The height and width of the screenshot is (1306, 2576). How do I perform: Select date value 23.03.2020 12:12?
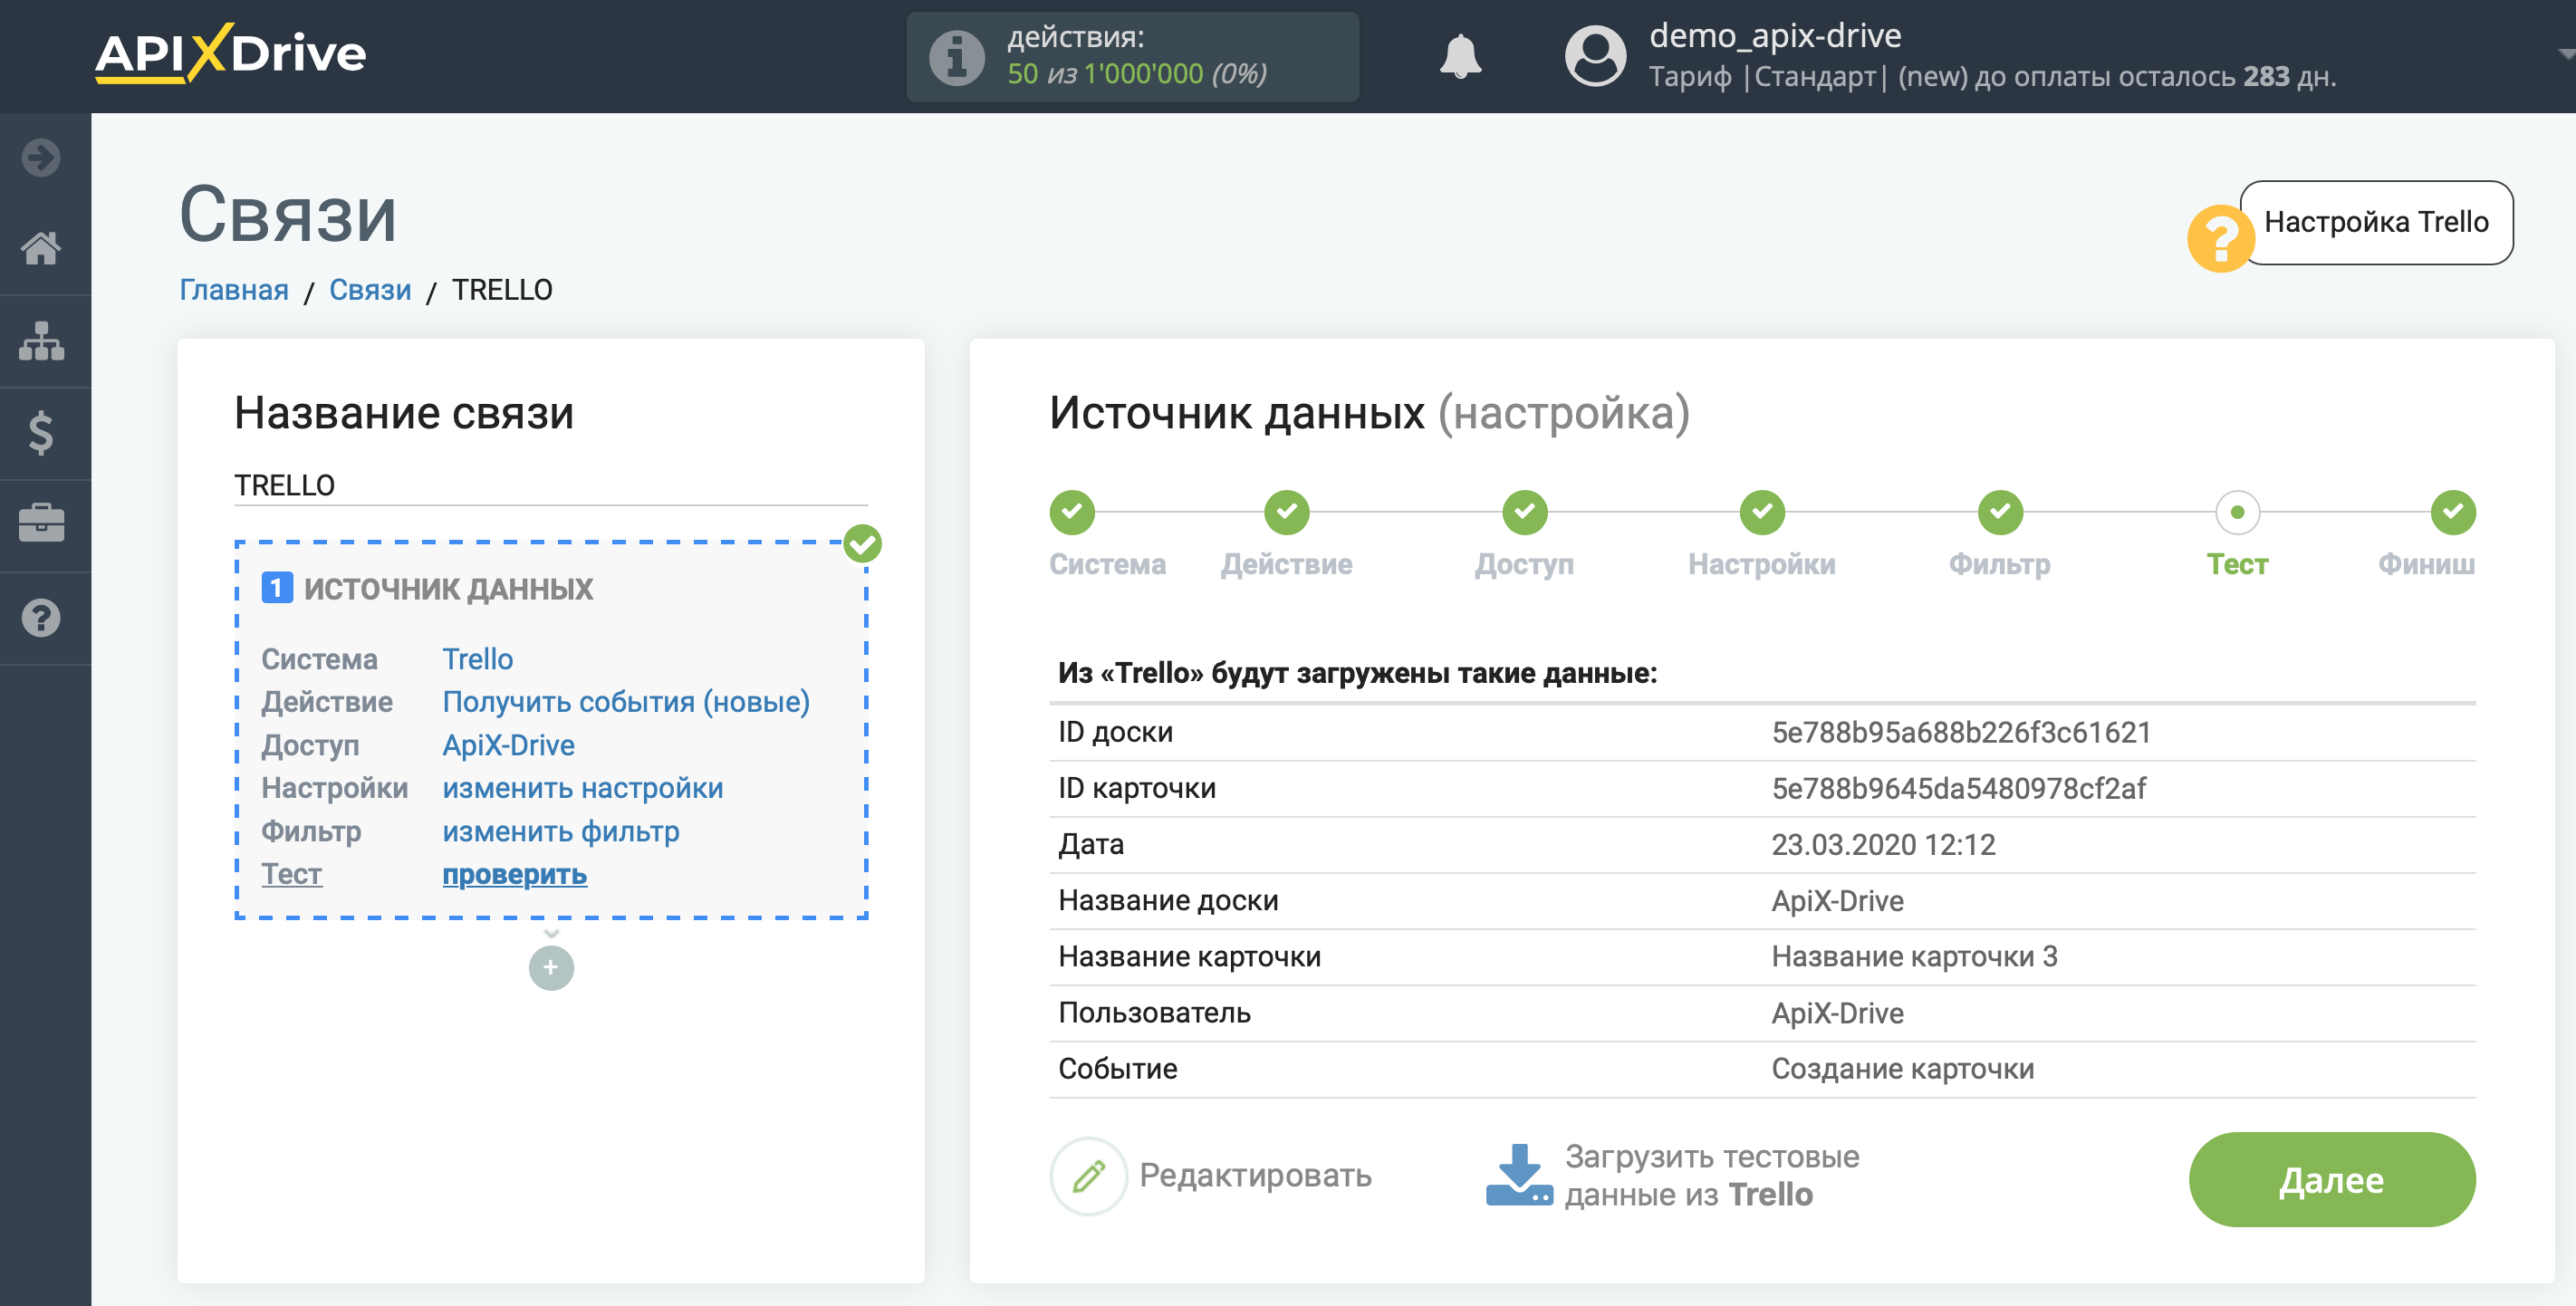[1883, 844]
